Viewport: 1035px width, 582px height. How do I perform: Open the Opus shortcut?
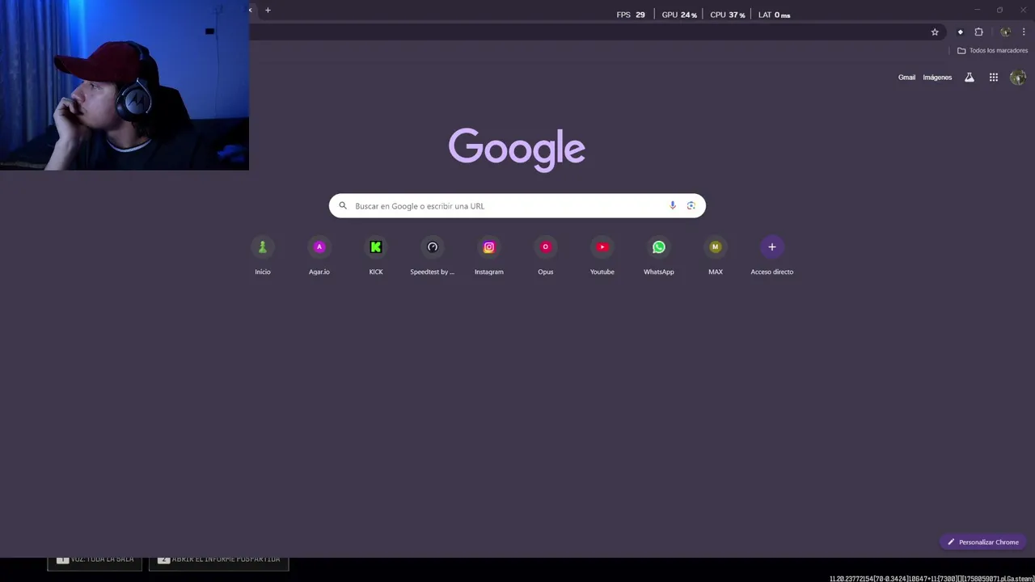click(x=546, y=255)
